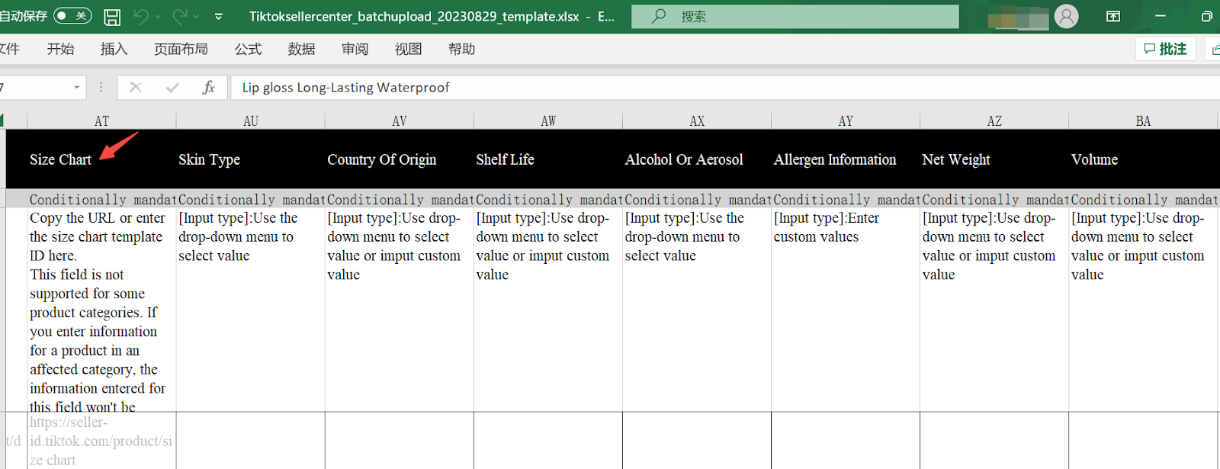The image size is (1220, 469).
Task: Click the Enter checkmark formula bar icon
Action: pos(172,88)
